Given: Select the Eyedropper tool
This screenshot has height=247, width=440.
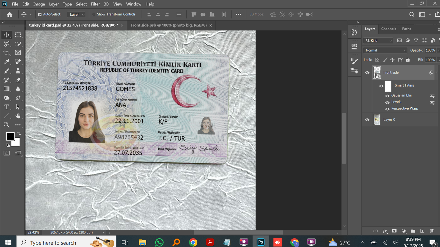Looking at the screenshot, I should [7, 62].
